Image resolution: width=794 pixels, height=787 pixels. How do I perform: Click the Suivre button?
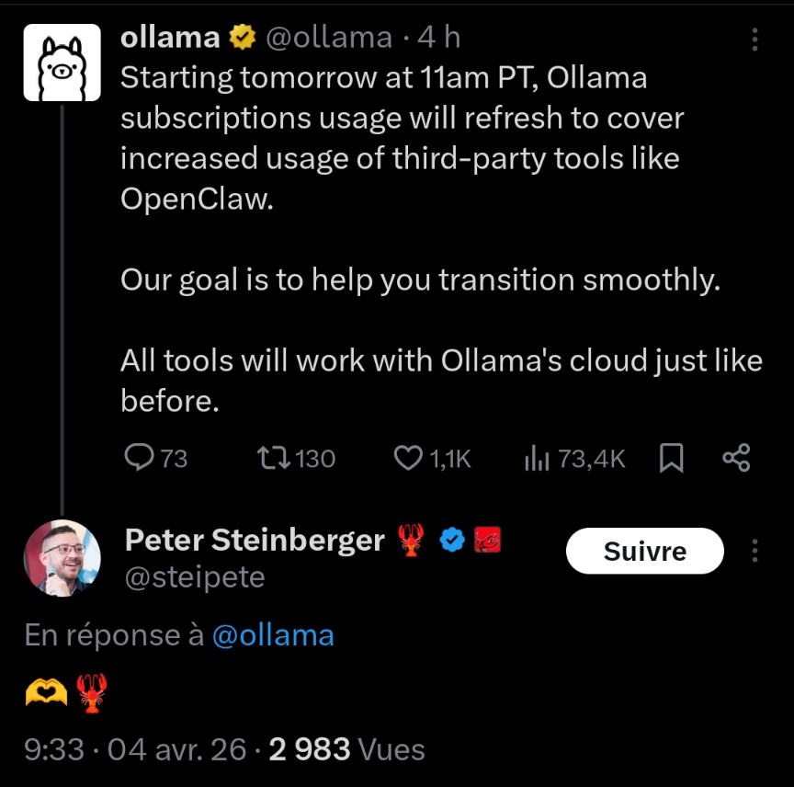pos(645,551)
